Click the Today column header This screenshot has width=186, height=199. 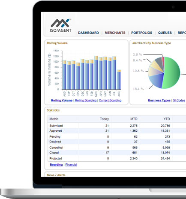coord(104,119)
